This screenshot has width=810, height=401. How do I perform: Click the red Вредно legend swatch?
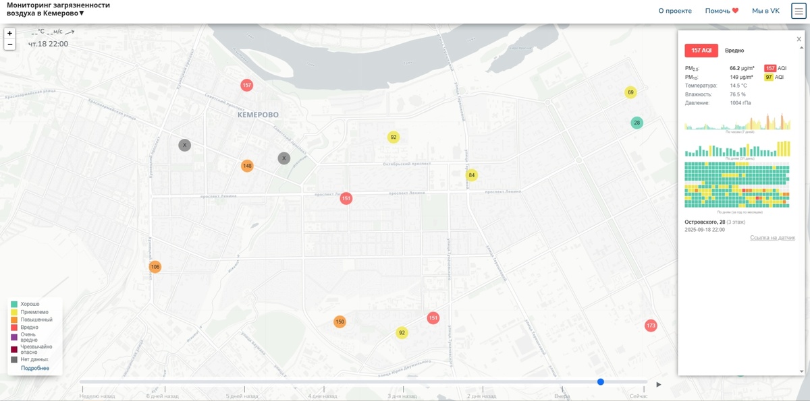coord(14,327)
